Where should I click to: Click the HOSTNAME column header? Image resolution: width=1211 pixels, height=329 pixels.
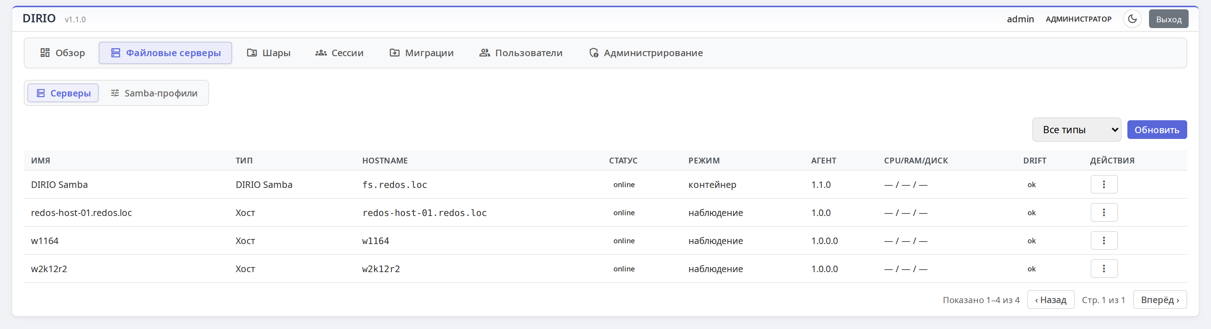pyautogui.click(x=385, y=161)
